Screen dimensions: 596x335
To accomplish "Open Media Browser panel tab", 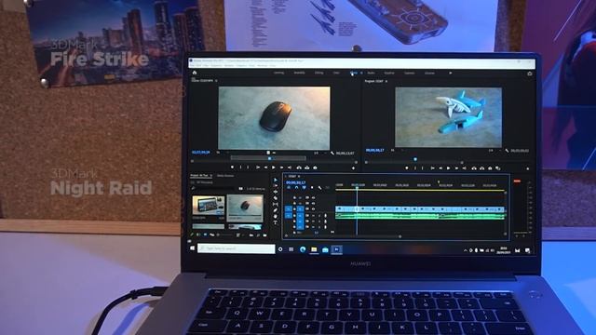I will (225, 176).
